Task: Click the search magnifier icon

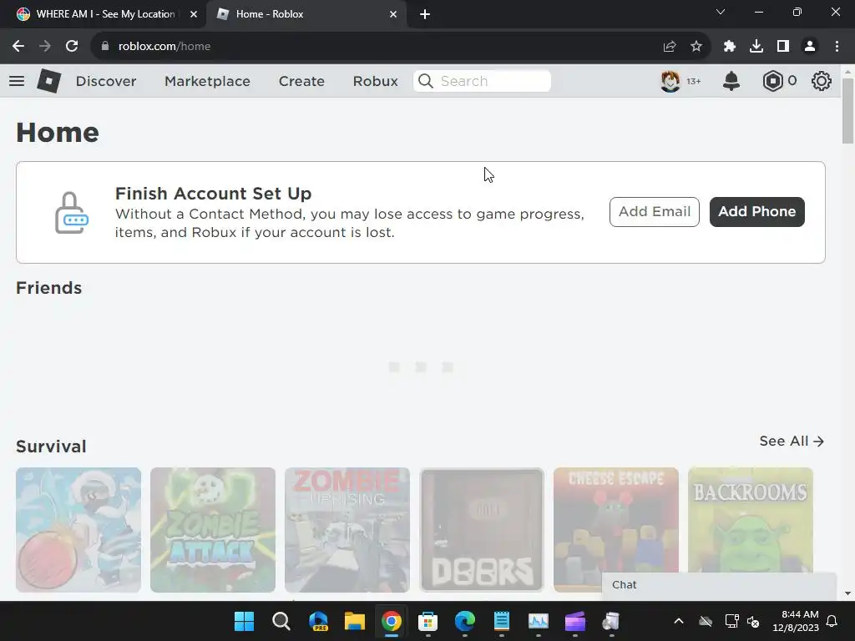Action: pos(426,81)
